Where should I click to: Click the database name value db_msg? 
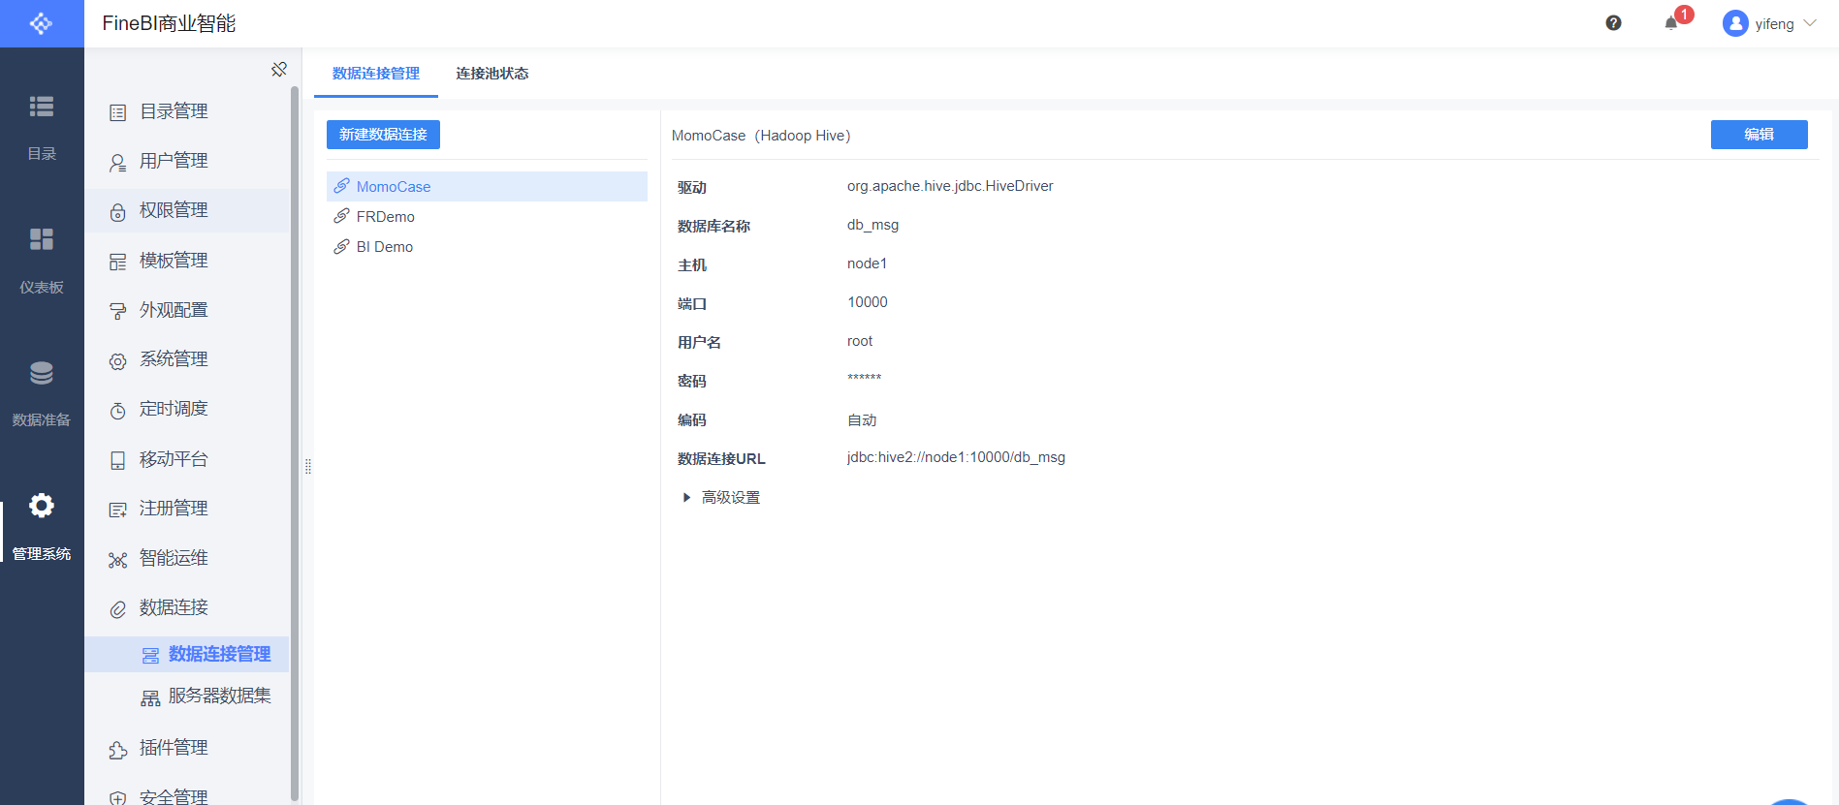872,225
